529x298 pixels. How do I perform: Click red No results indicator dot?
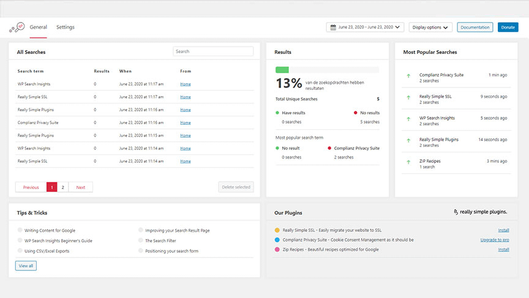tap(355, 113)
